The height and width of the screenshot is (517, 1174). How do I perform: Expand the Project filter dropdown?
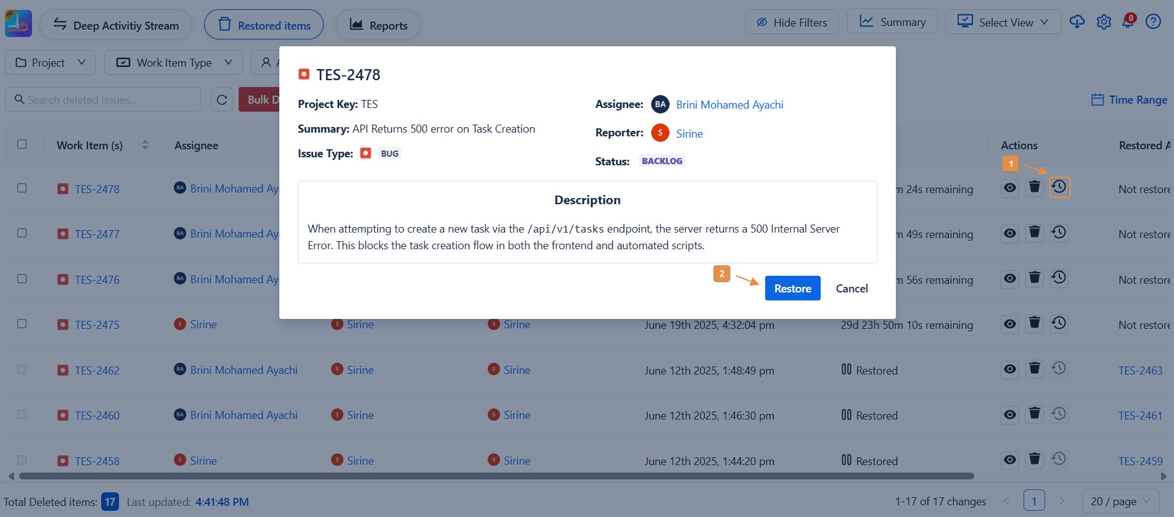pyautogui.click(x=51, y=63)
